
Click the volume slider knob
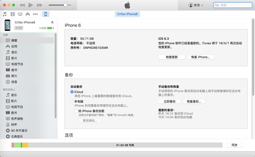click(x=65, y=5)
